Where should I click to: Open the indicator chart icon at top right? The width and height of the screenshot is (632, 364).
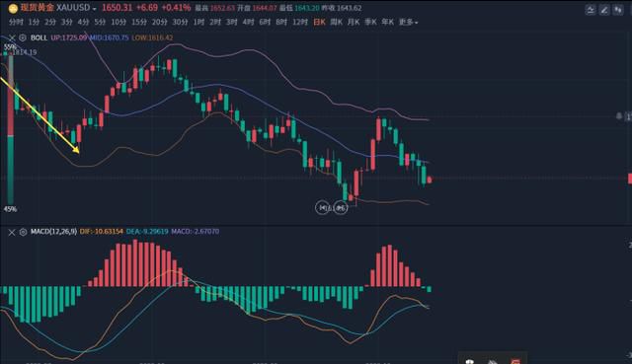(591, 10)
